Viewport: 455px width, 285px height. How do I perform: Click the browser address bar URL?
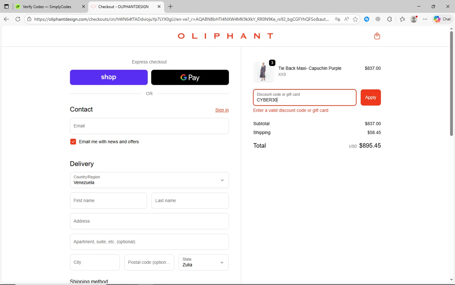[181, 19]
